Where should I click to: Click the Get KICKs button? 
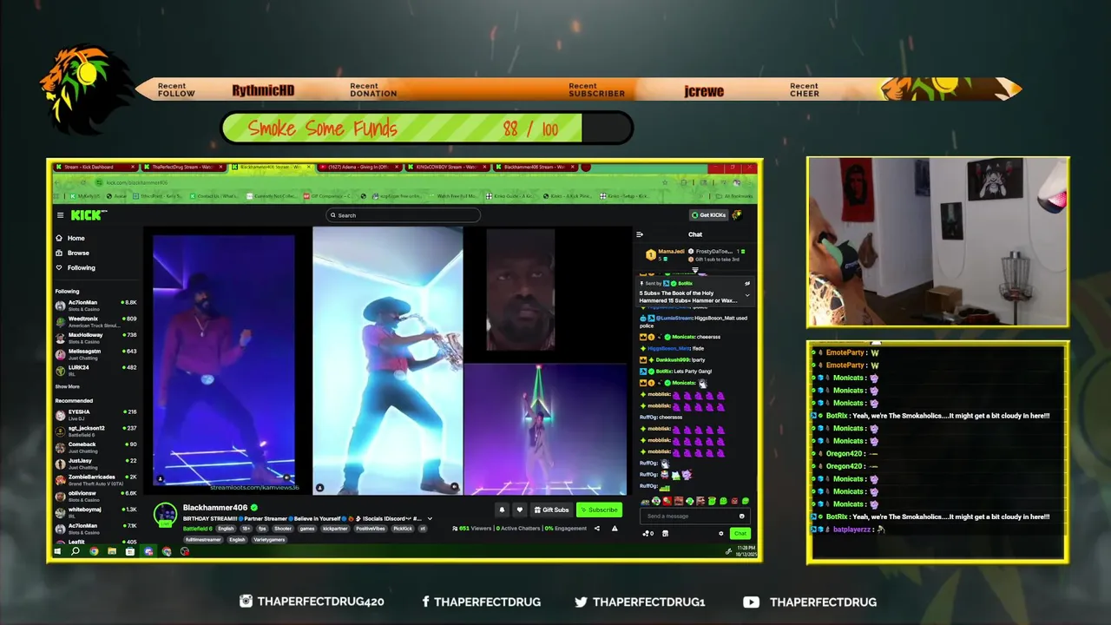[x=708, y=215]
